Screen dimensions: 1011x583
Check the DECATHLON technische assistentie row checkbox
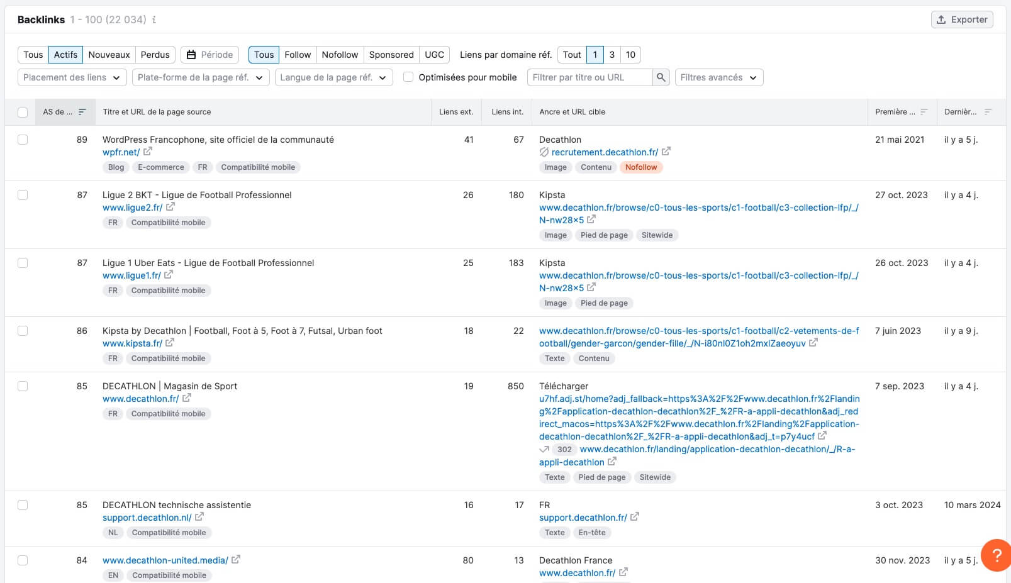click(x=23, y=505)
